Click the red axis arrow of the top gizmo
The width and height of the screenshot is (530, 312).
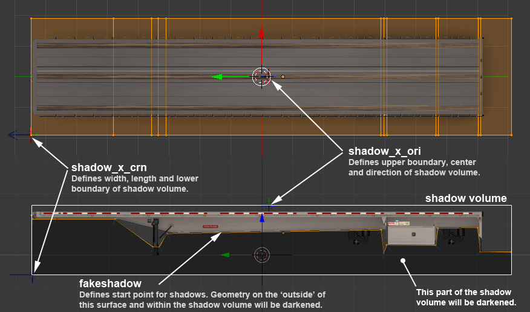click(x=261, y=34)
